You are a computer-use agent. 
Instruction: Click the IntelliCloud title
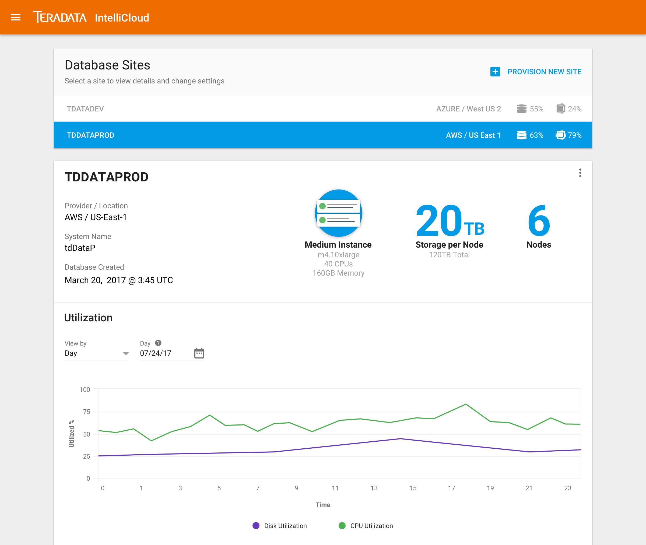[122, 18]
